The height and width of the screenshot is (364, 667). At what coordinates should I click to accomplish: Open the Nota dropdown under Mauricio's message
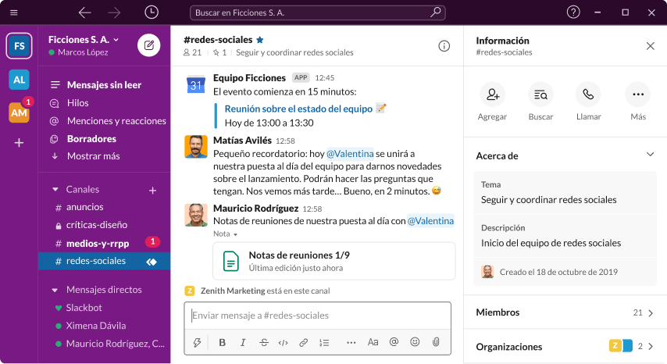(x=226, y=234)
